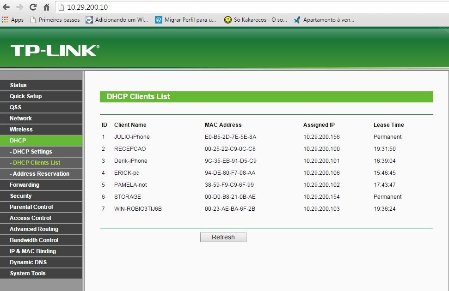Open the Security menu
Viewport: 449px width, 291px height.
tap(41, 196)
